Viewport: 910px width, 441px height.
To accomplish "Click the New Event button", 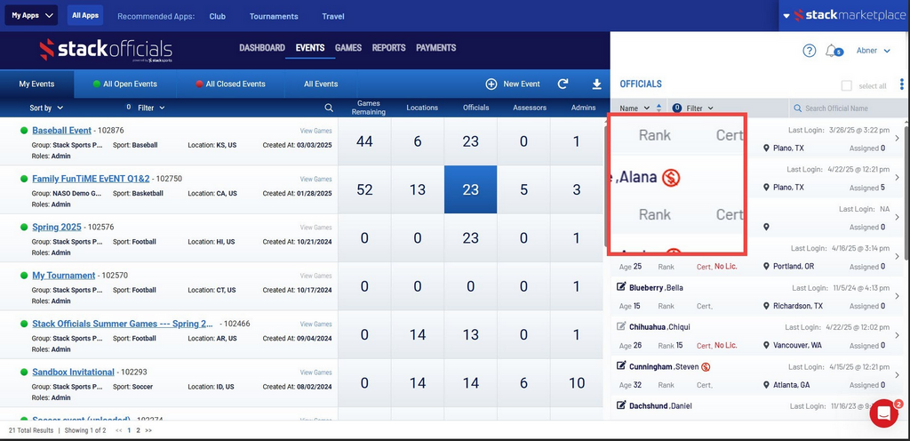I will point(513,84).
